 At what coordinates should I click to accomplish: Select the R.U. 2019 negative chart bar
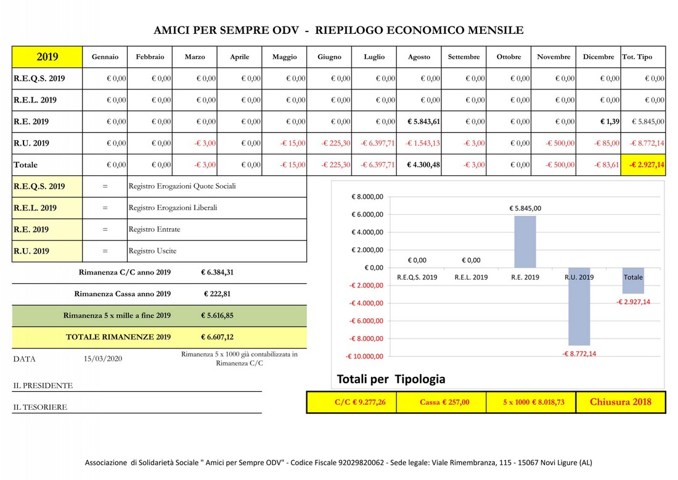click(x=579, y=307)
